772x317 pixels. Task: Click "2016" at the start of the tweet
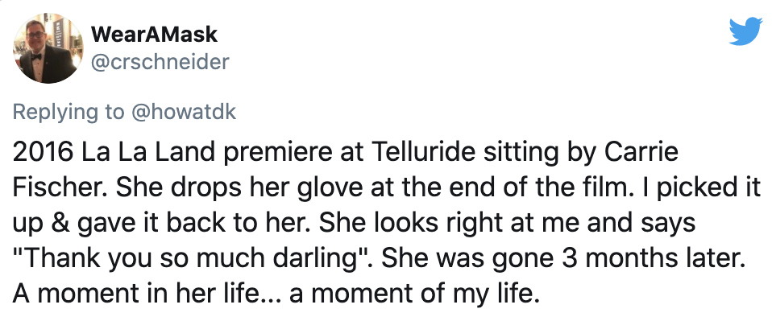point(41,153)
